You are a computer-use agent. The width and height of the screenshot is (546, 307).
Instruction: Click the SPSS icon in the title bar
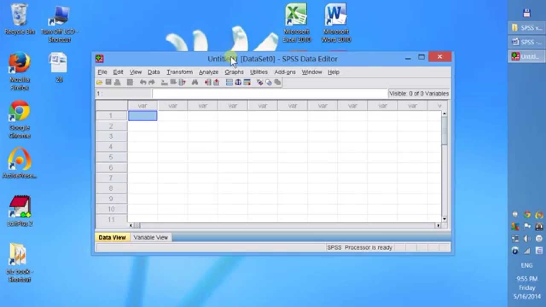pyautogui.click(x=99, y=59)
